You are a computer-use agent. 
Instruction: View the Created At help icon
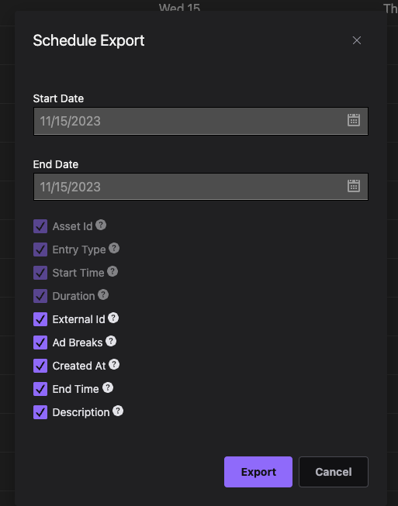[x=114, y=364]
